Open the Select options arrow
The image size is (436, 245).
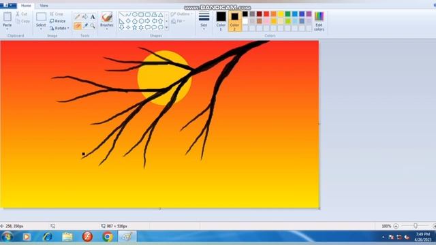pyautogui.click(x=41, y=29)
